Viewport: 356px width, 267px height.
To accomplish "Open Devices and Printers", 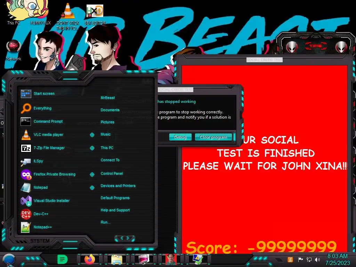I will coord(118,186).
